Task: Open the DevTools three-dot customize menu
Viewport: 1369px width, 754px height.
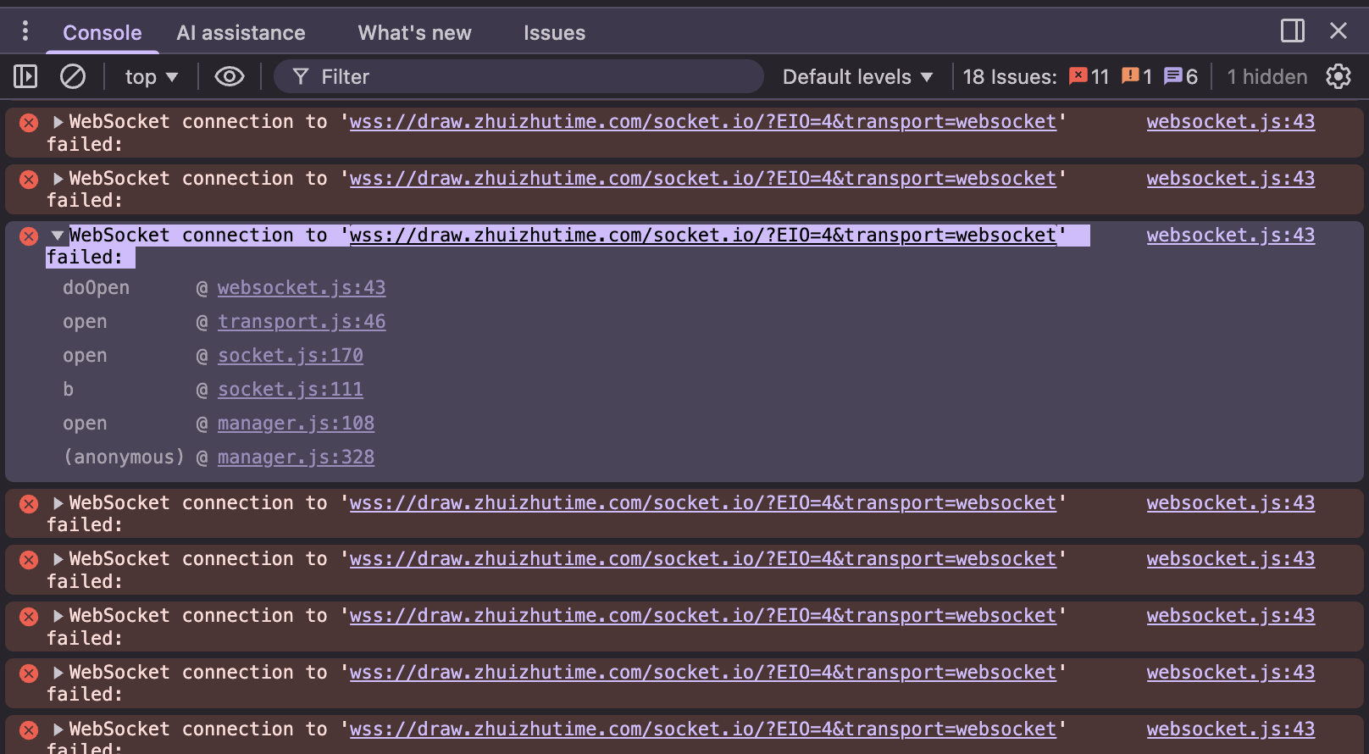Action: 25,31
